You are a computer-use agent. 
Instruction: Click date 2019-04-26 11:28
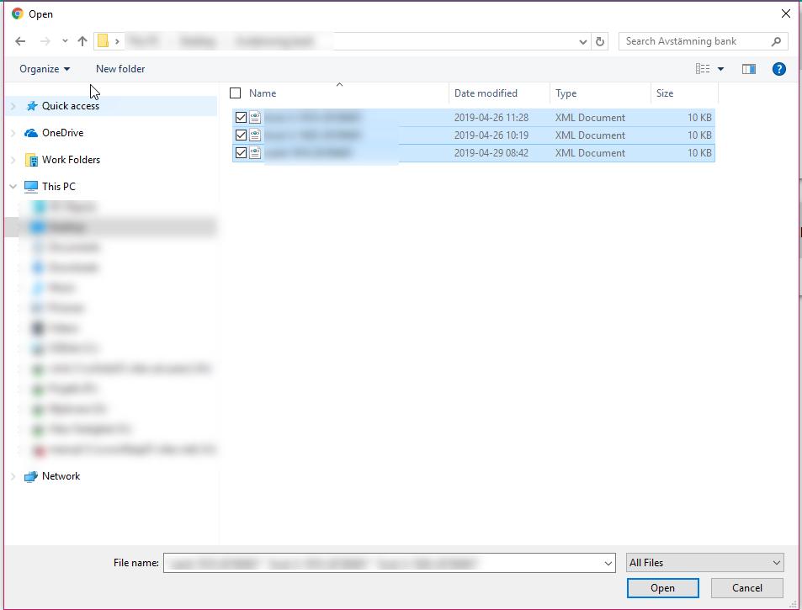491,118
